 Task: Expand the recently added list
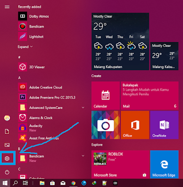point(25,47)
